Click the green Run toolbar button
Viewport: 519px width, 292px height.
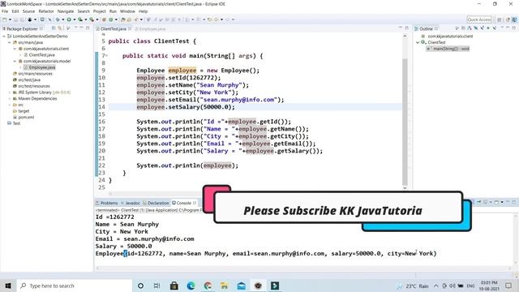pyautogui.click(x=69, y=19)
